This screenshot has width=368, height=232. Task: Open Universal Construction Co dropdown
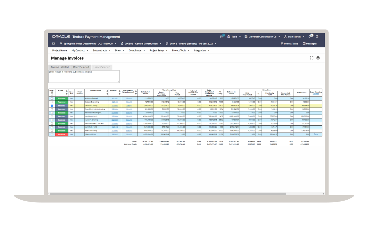[x=262, y=37]
